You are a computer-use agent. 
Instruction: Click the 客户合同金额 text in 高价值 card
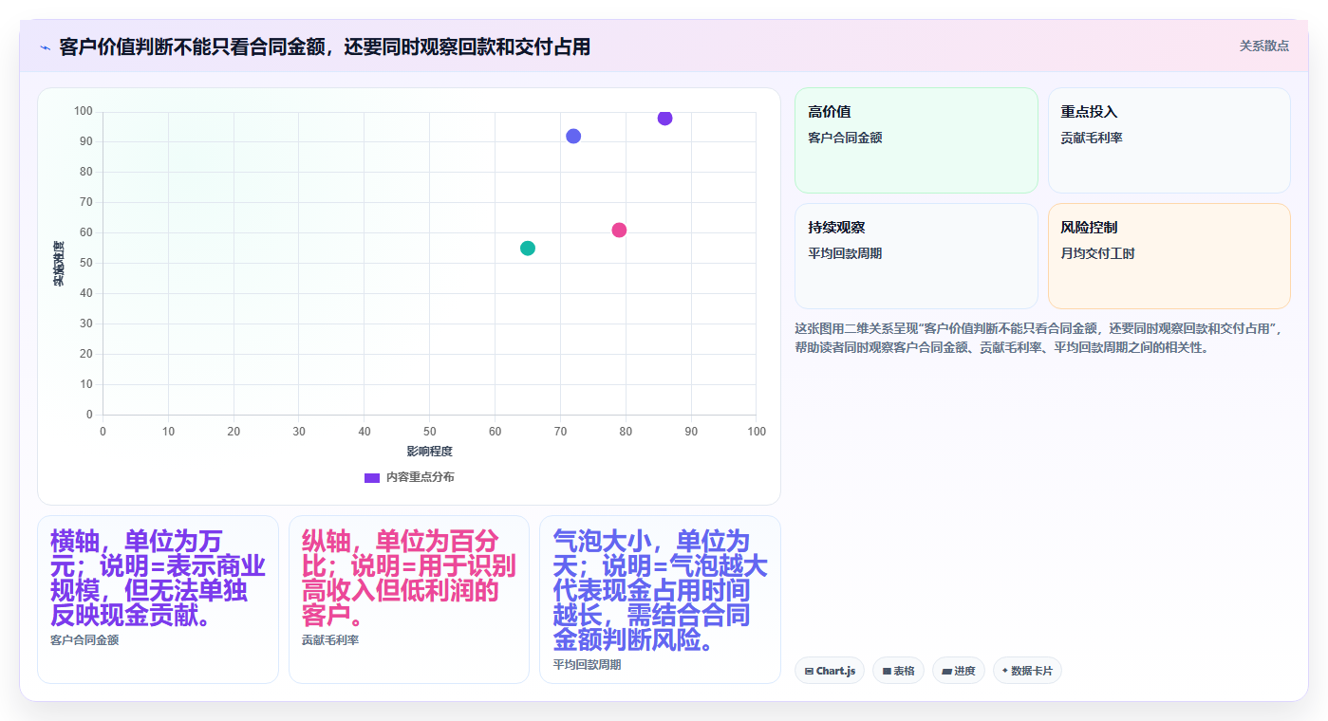pyautogui.click(x=845, y=138)
